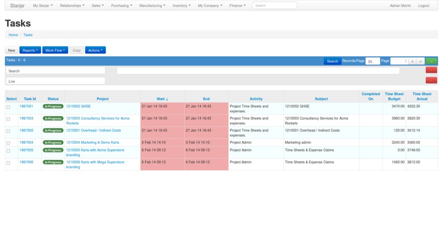Click the green plus add-filter button
This screenshot has height=246, width=443.
click(431, 61)
